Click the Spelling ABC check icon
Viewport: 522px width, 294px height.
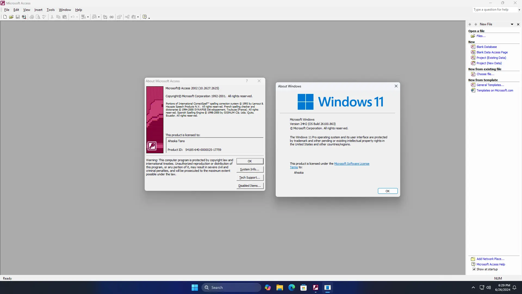44,17
